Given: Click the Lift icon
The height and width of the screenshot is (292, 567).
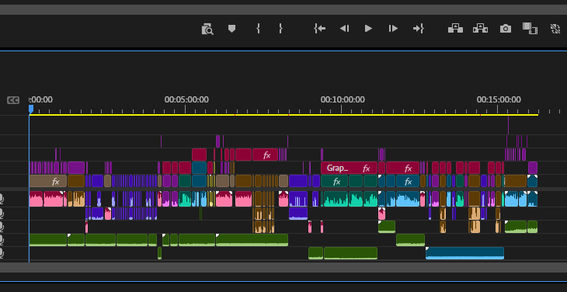Looking at the screenshot, I should [456, 28].
